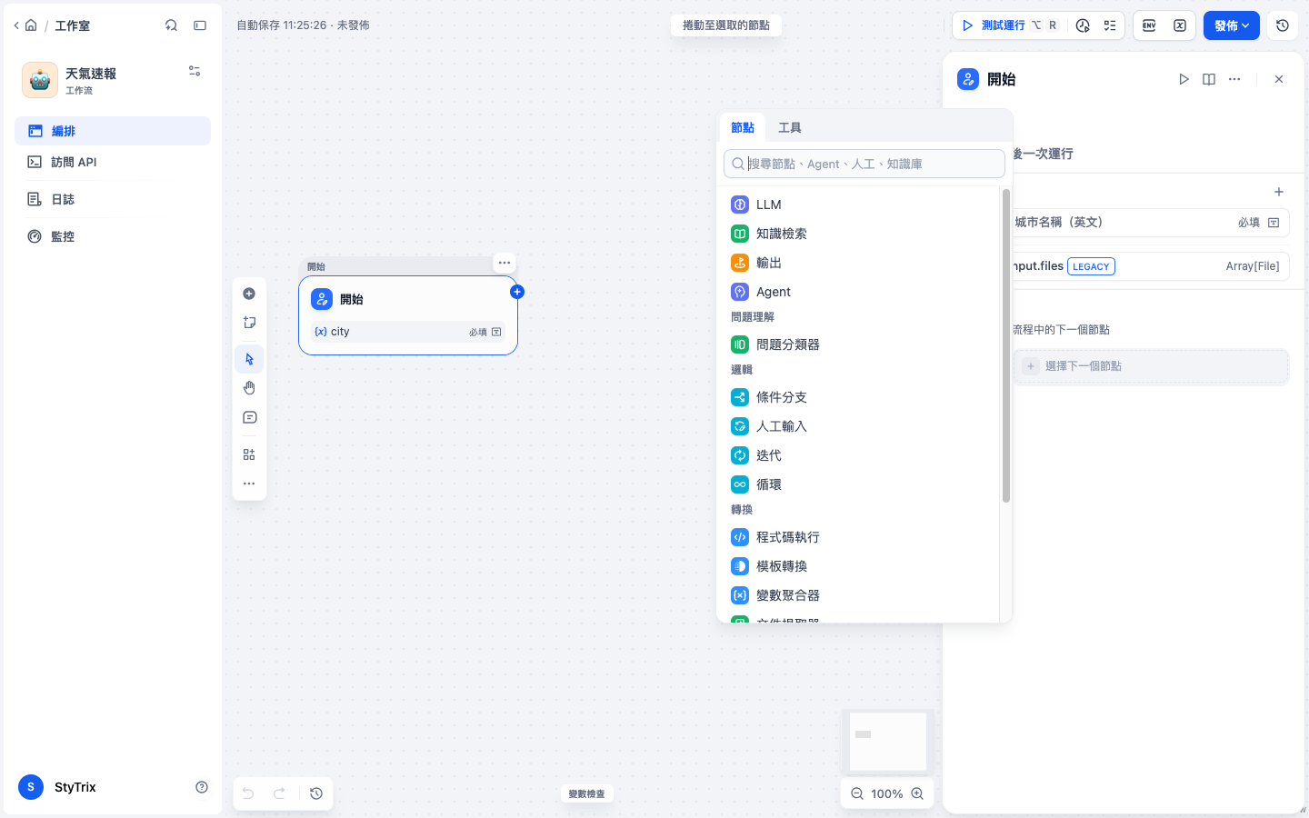Click 選擇下一個節點 button
Viewport: 1309px width, 818px height.
1151,366
